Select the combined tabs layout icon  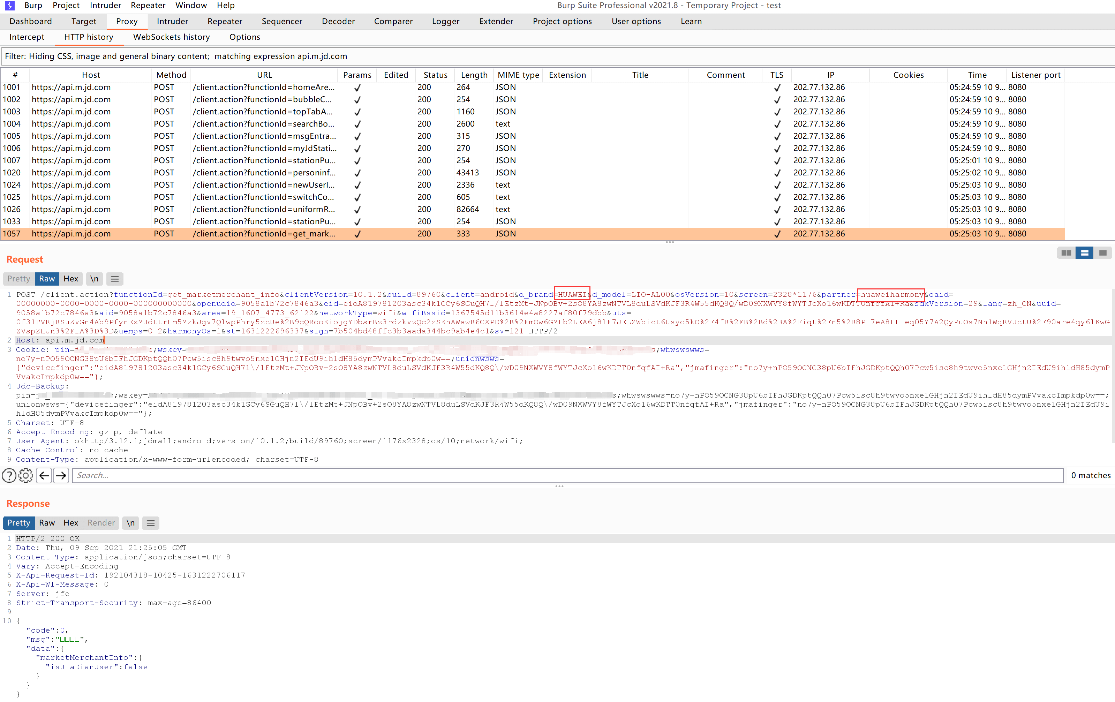(1102, 253)
